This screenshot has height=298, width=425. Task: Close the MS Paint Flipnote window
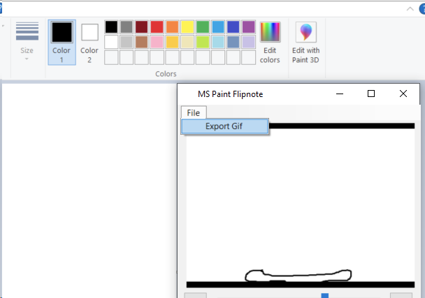[x=403, y=94]
